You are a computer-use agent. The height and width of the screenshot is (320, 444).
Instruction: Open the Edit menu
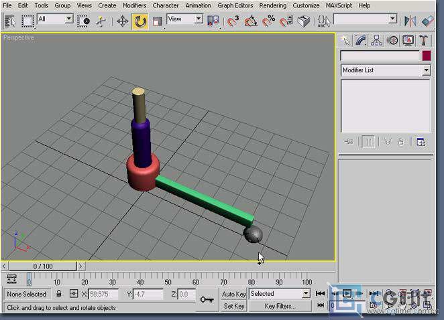coord(23,5)
